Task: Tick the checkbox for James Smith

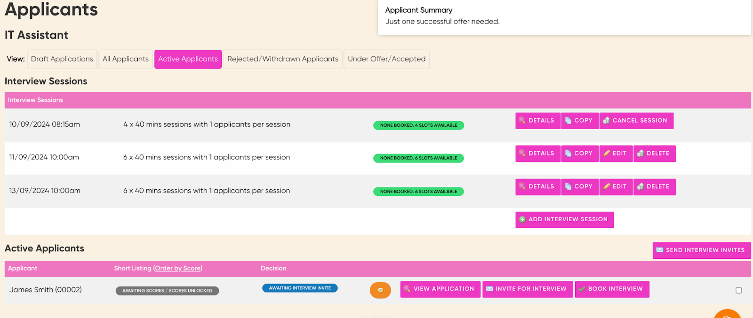Action: point(738,290)
